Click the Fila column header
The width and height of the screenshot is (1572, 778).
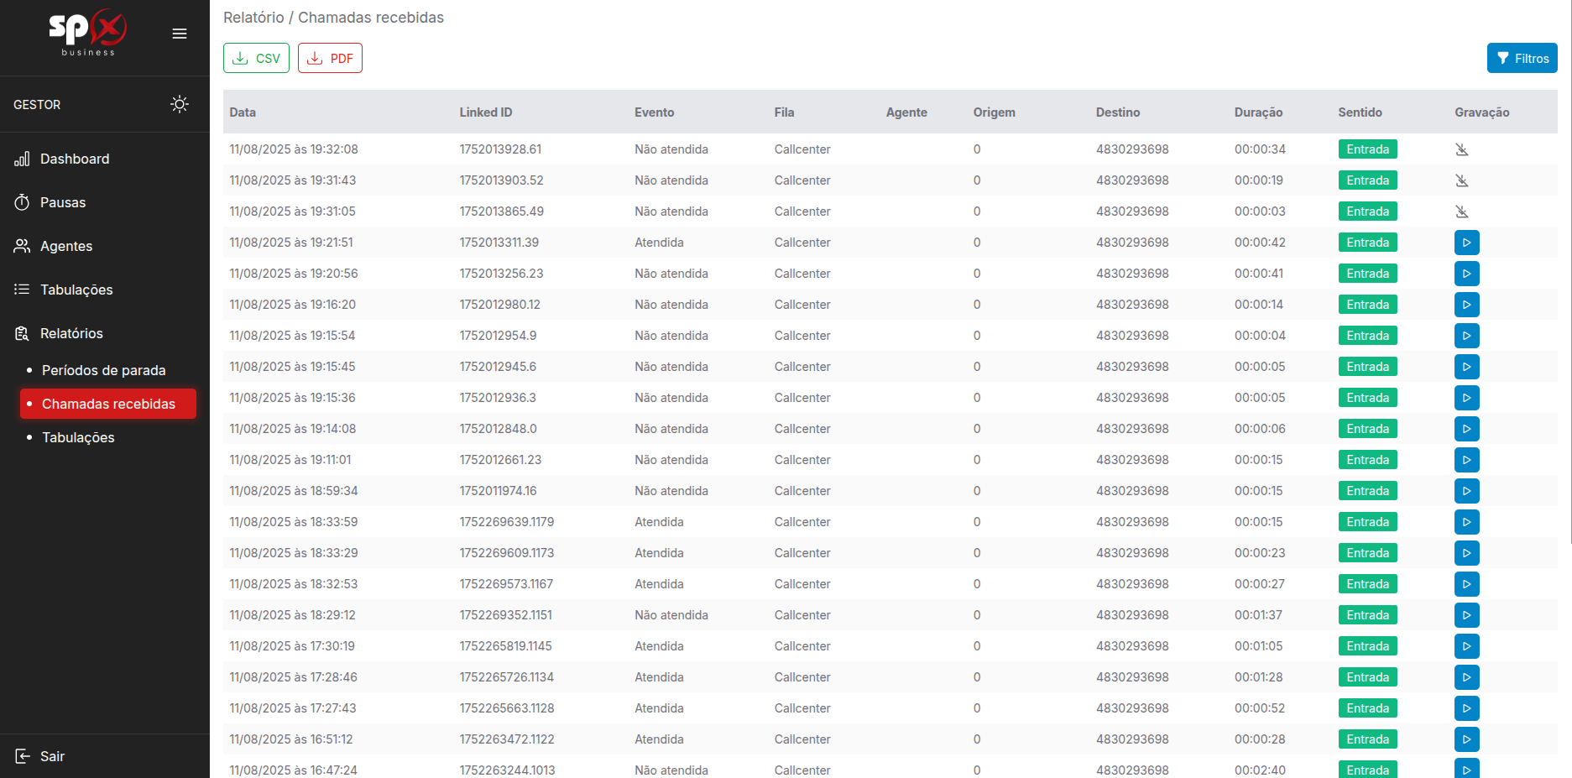(x=784, y=112)
